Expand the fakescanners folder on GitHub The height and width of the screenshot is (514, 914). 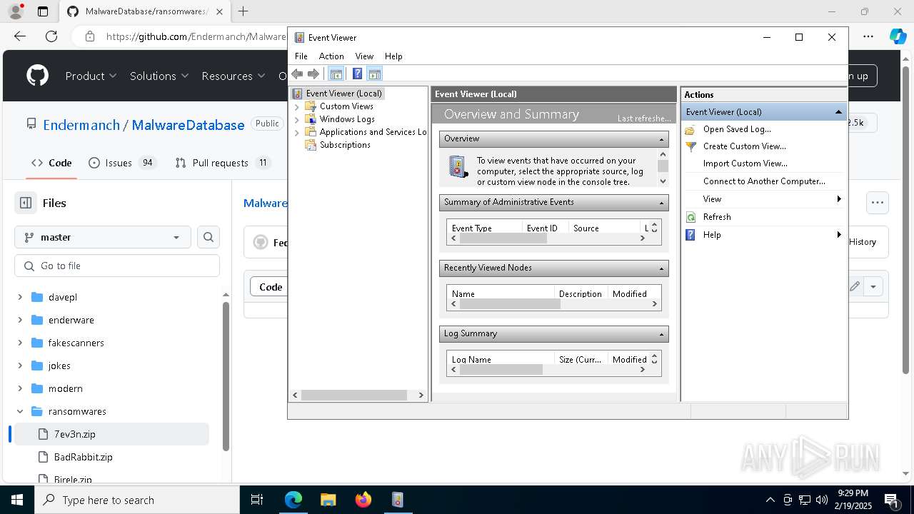coord(20,343)
